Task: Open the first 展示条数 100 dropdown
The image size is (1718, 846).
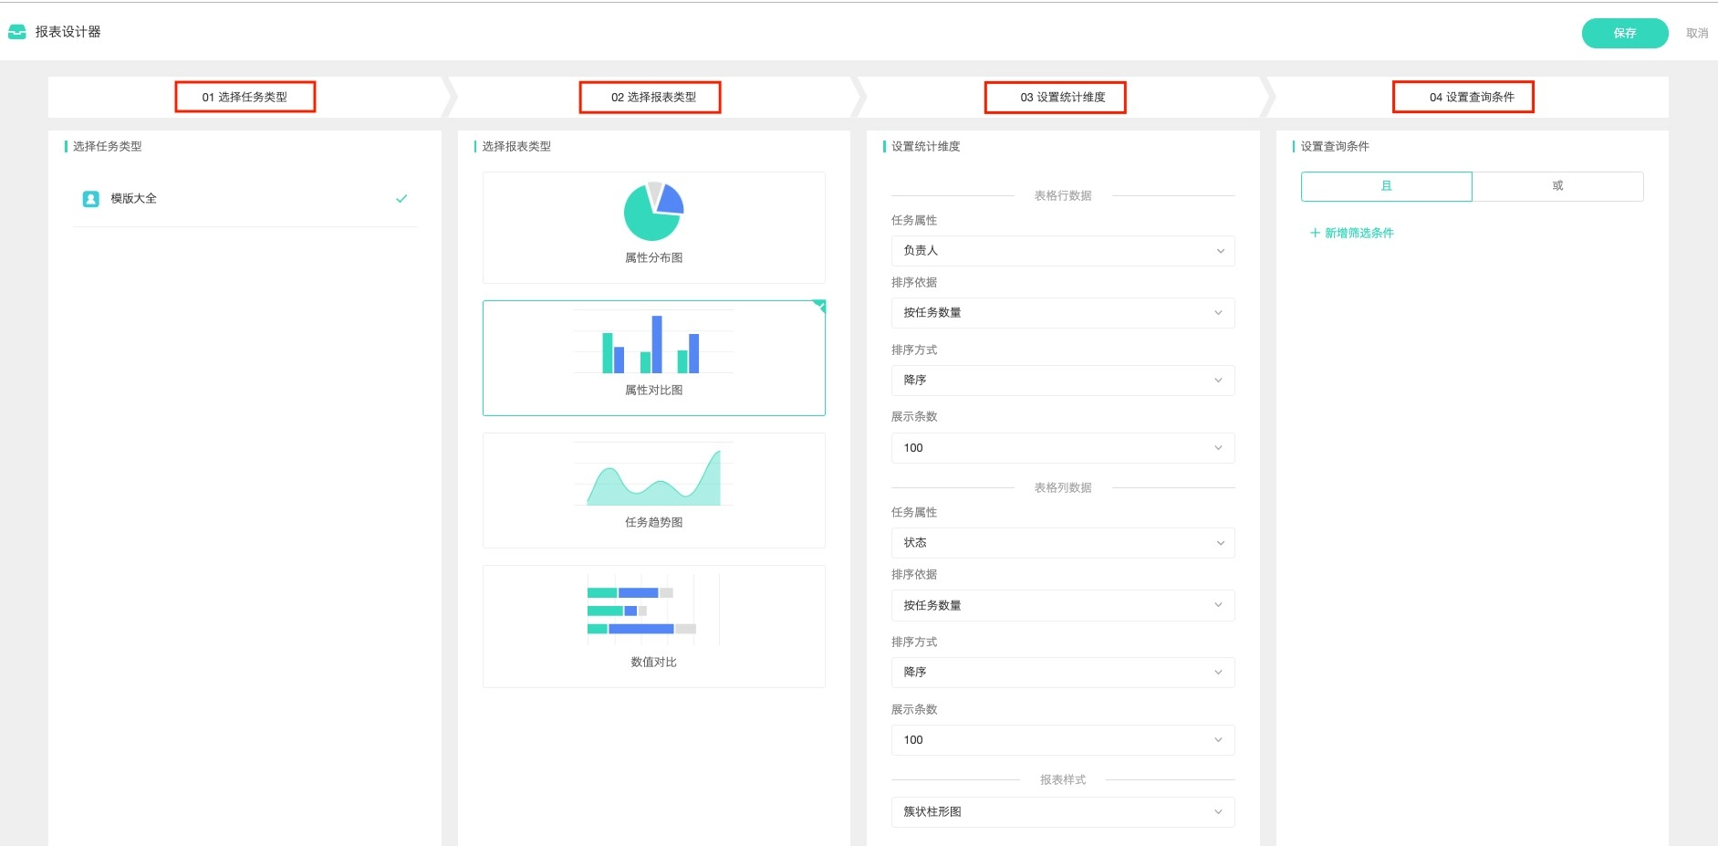Action: click(x=1062, y=448)
